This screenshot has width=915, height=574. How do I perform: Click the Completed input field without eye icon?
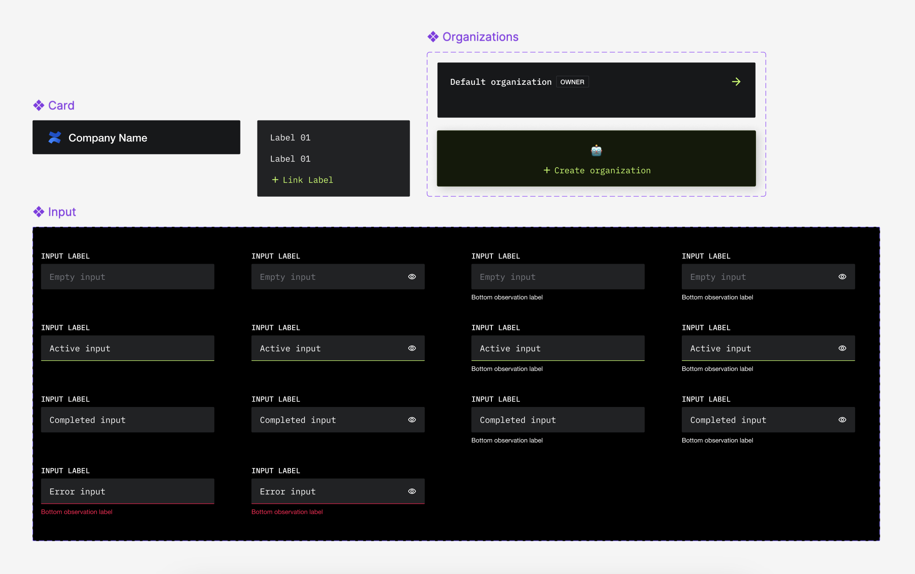point(127,420)
